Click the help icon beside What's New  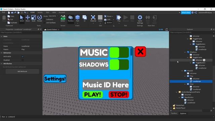click(x=192, y=12)
